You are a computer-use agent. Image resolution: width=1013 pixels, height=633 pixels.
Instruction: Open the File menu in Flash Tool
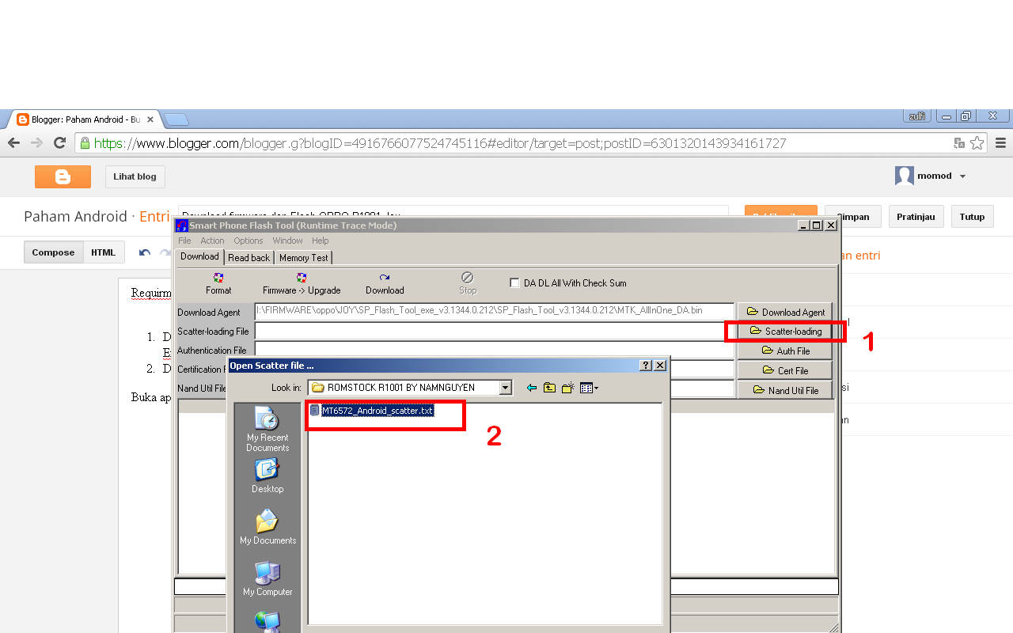184,241
